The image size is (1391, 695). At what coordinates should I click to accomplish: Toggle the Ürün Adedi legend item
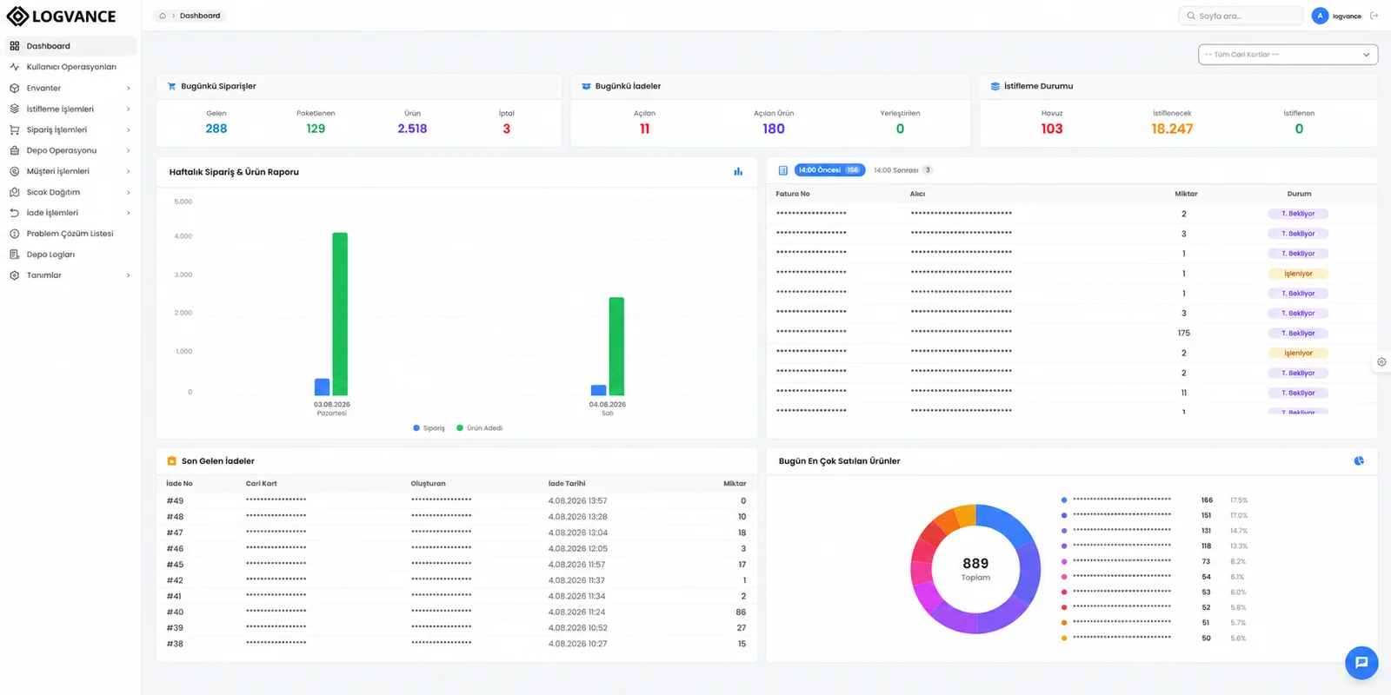point(479,428)
